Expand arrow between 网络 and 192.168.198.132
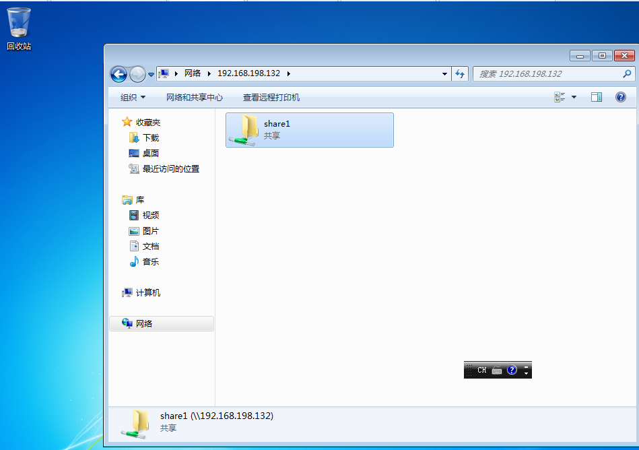Image resolution: width=639 pixels, height=450 pixels. click(x=209, y=74)
